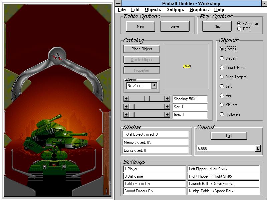Open the Edit menu
The image size is (267, 200).
pos(136,10)
